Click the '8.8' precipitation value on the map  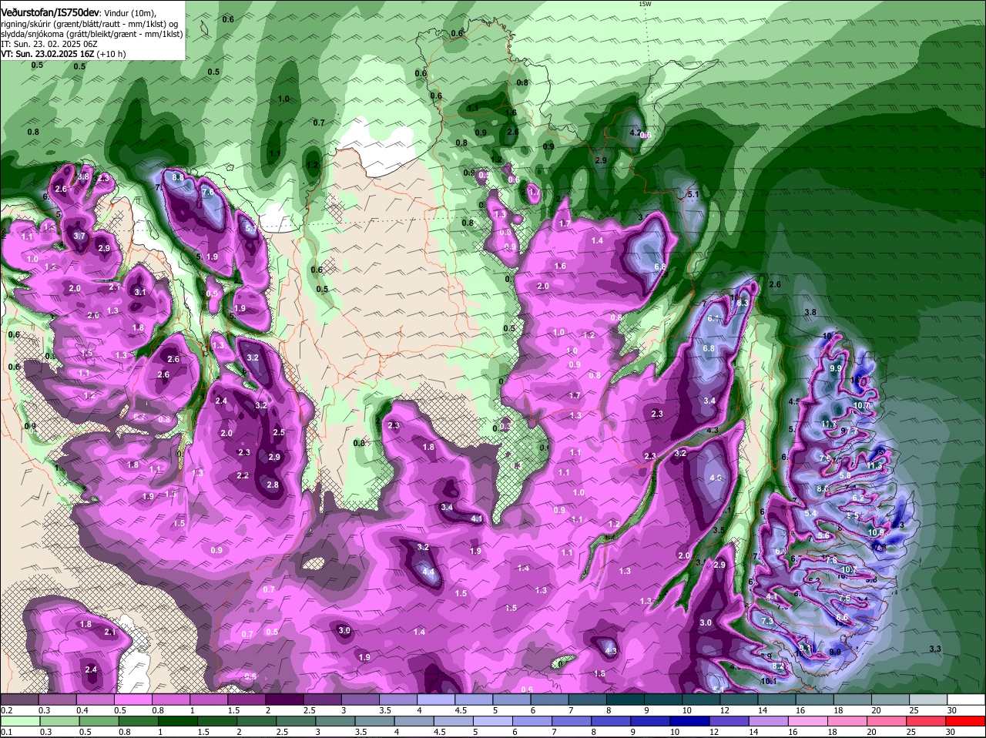tap(178, 177)
